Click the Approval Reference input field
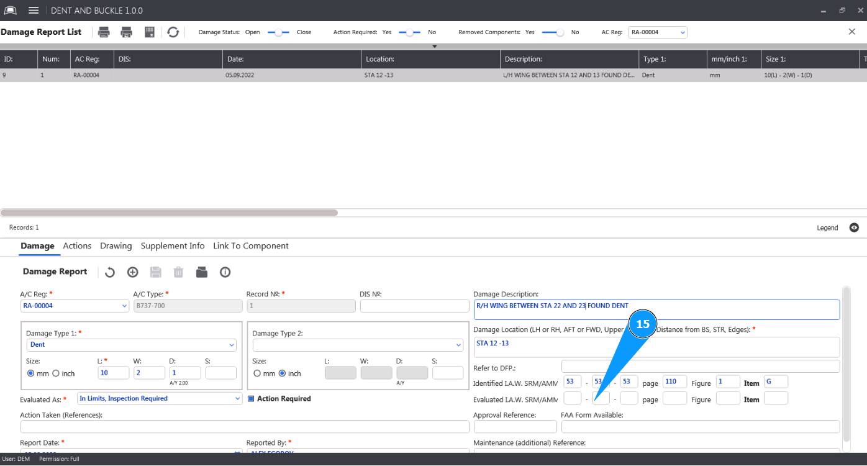The height and width of the screenshot is (466, 867). 515,427
